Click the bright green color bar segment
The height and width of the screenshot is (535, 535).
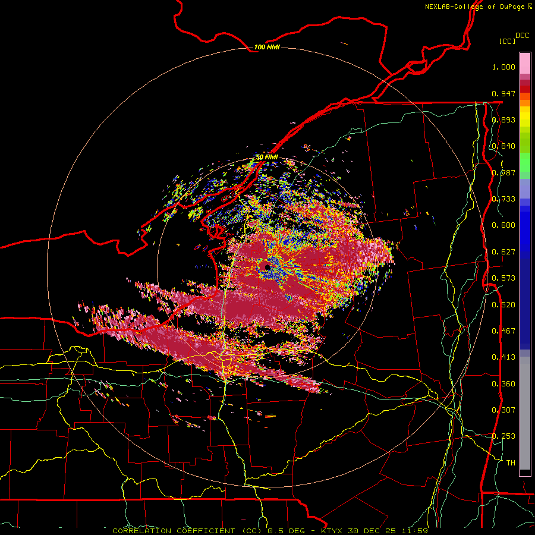point(525,162)
